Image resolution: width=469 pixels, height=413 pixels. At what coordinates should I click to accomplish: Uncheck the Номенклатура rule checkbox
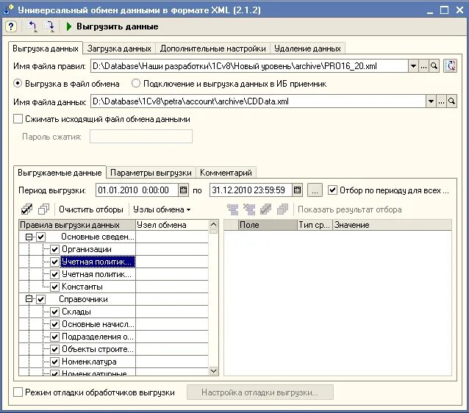coord(54,362)
